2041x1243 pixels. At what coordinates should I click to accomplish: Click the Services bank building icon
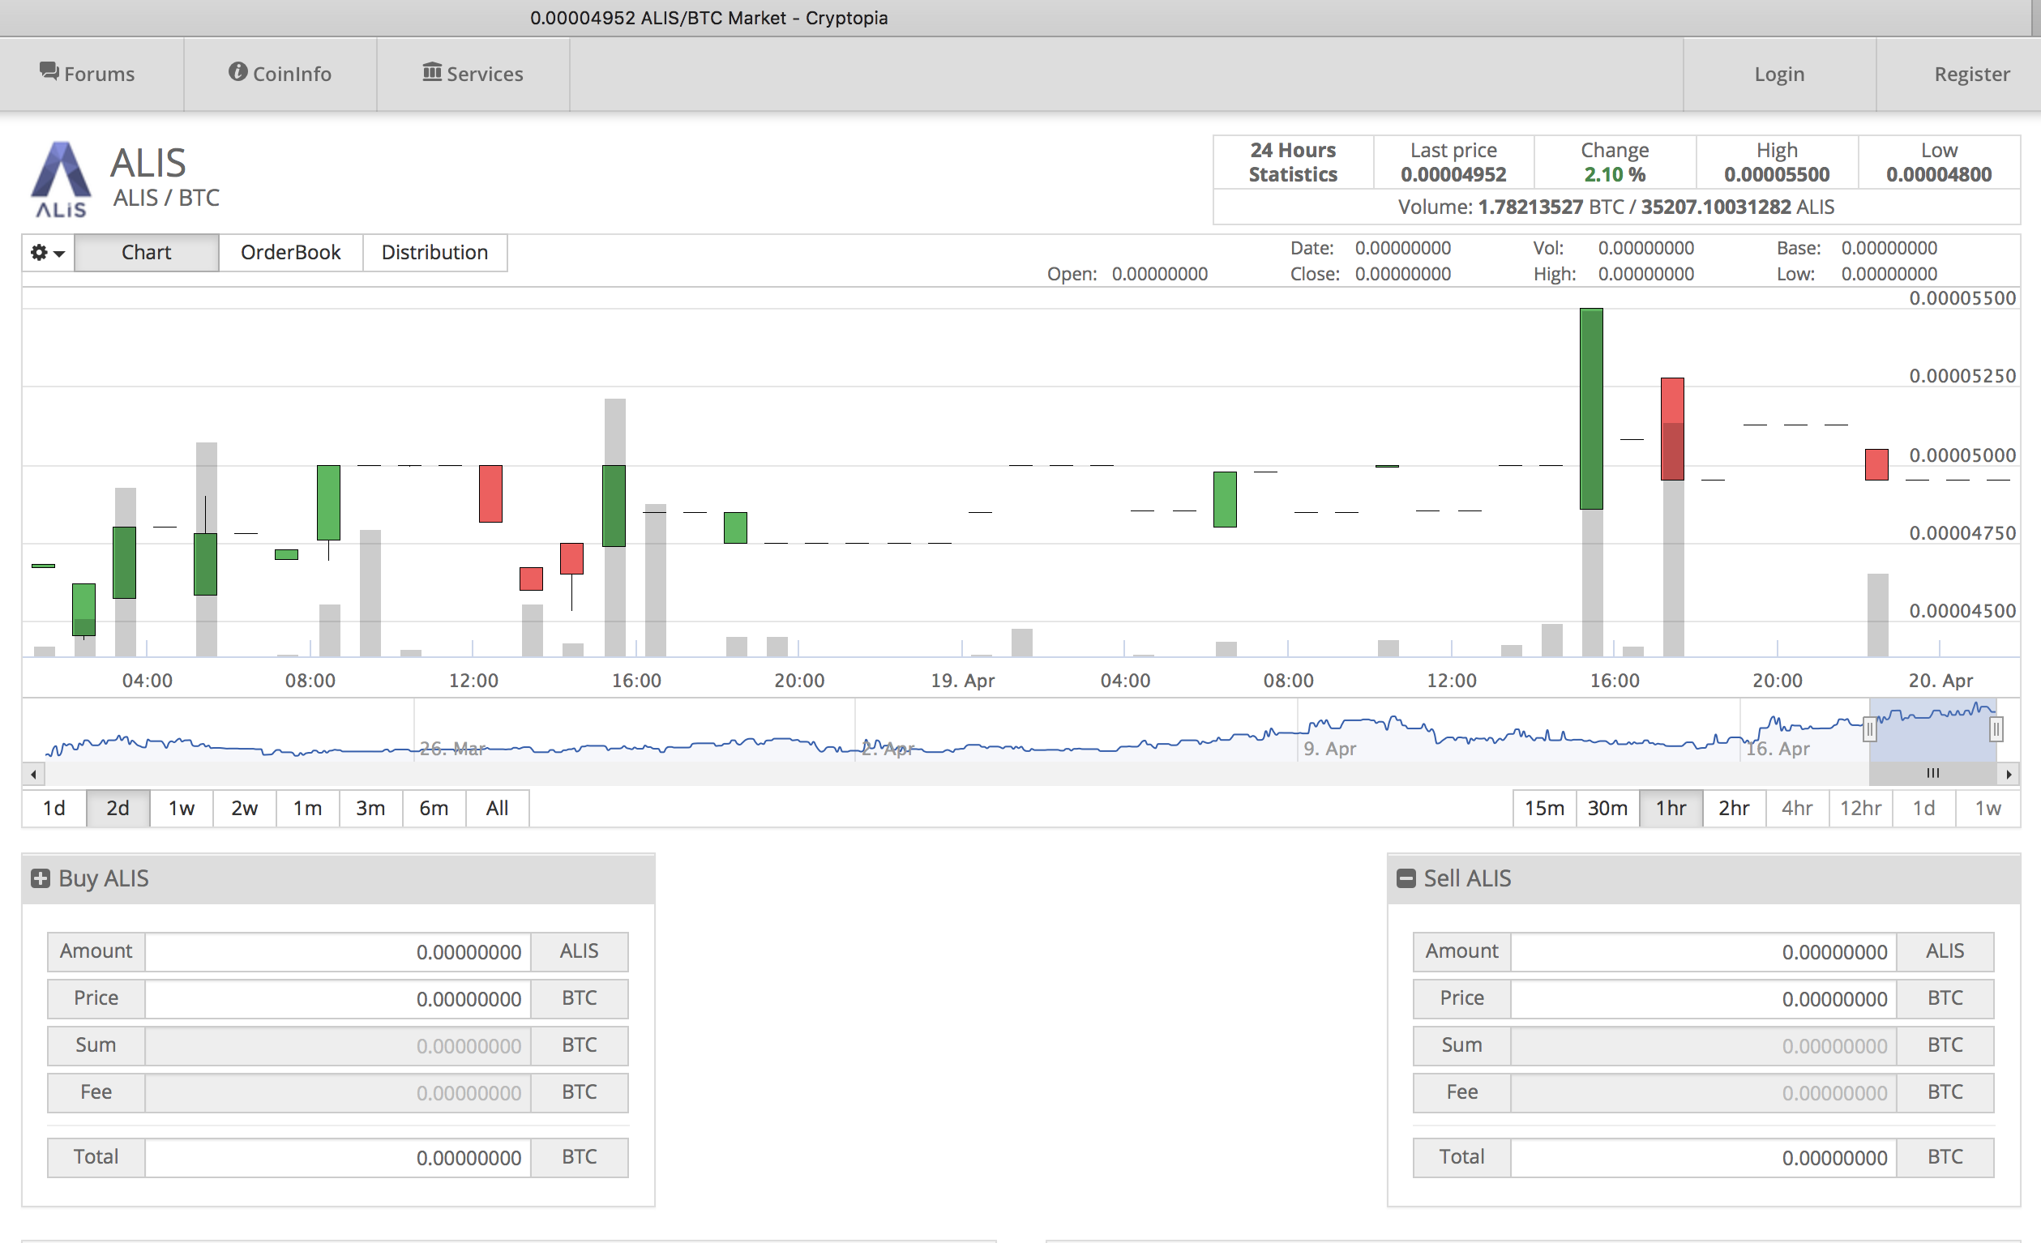coord(431,72)
